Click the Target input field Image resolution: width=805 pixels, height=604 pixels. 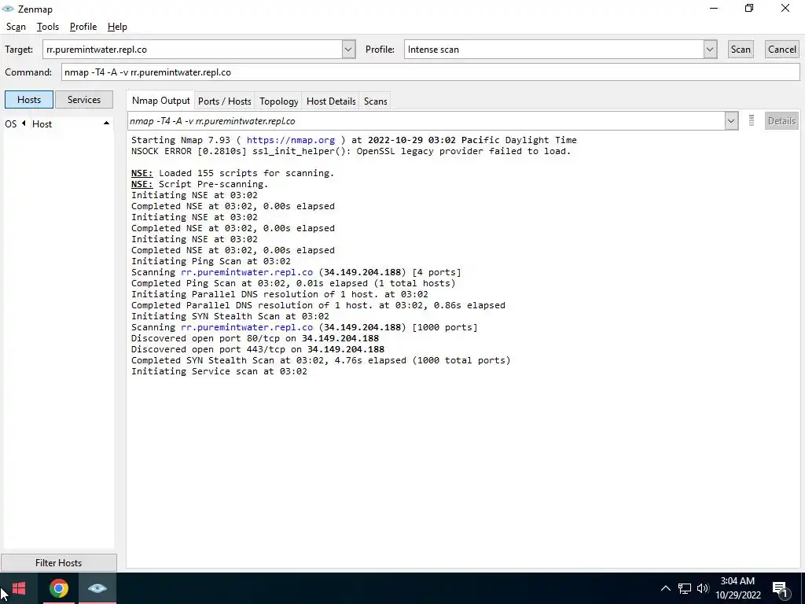click(193, 50)
